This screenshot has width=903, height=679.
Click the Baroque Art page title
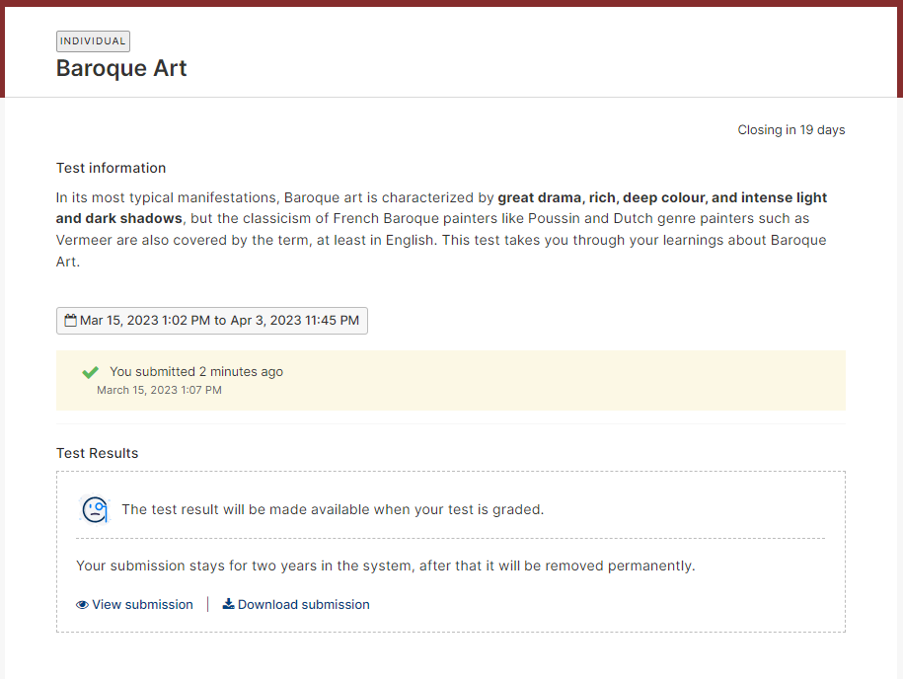click(x=121, y=68)
